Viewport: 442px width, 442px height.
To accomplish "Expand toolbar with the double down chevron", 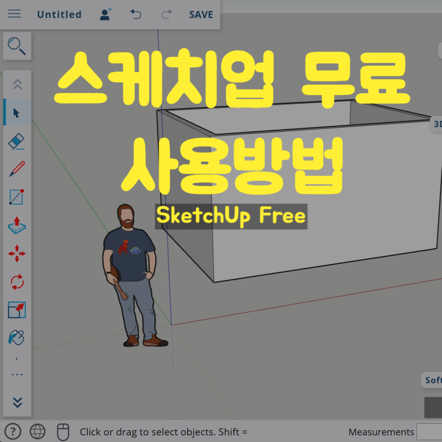I will click(x=18, y=402).
